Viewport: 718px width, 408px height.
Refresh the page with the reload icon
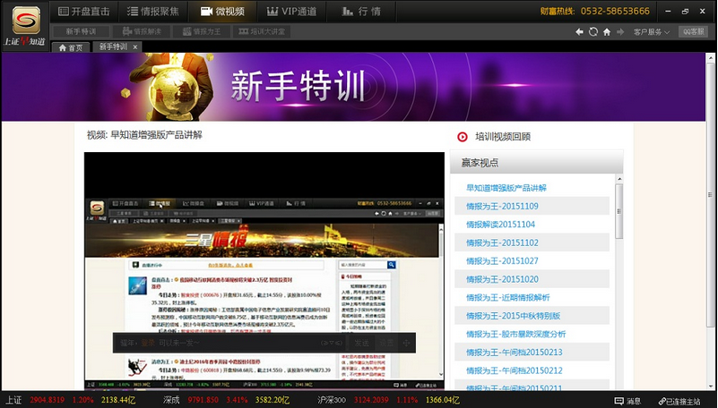[593, 32]
